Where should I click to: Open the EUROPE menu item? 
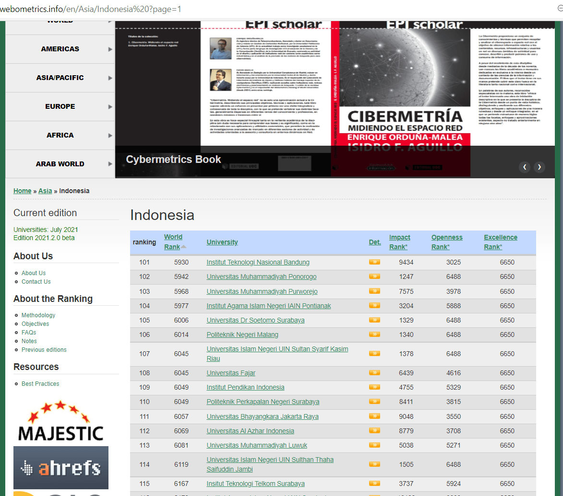60,106
